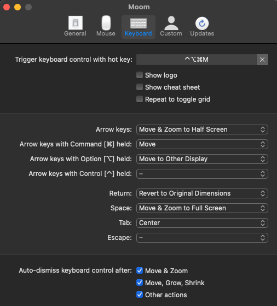Open the Return key action dropdown
Screen dimensions: 277x306
[x=202, y=193]
